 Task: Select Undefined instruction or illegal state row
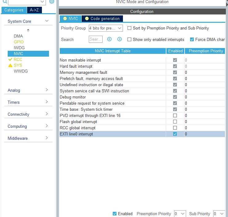(x=142, y=85)
